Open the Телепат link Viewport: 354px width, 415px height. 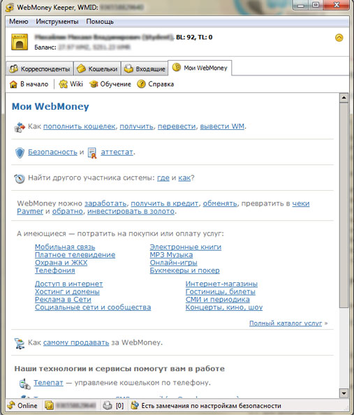tap(48, 383)
